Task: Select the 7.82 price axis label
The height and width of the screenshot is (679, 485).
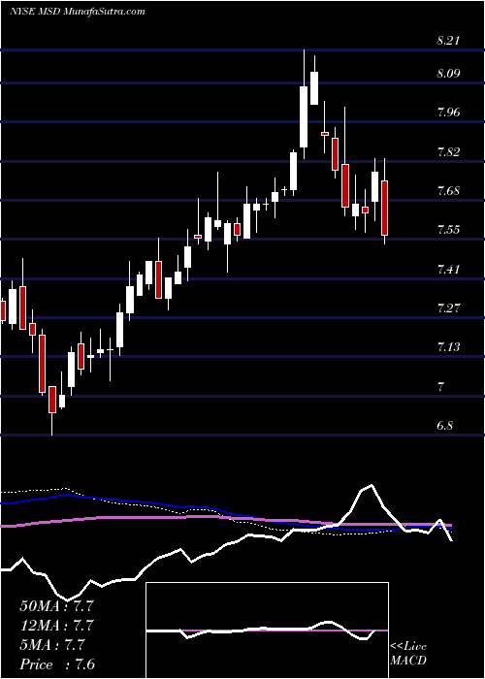Action: [448, 151]
